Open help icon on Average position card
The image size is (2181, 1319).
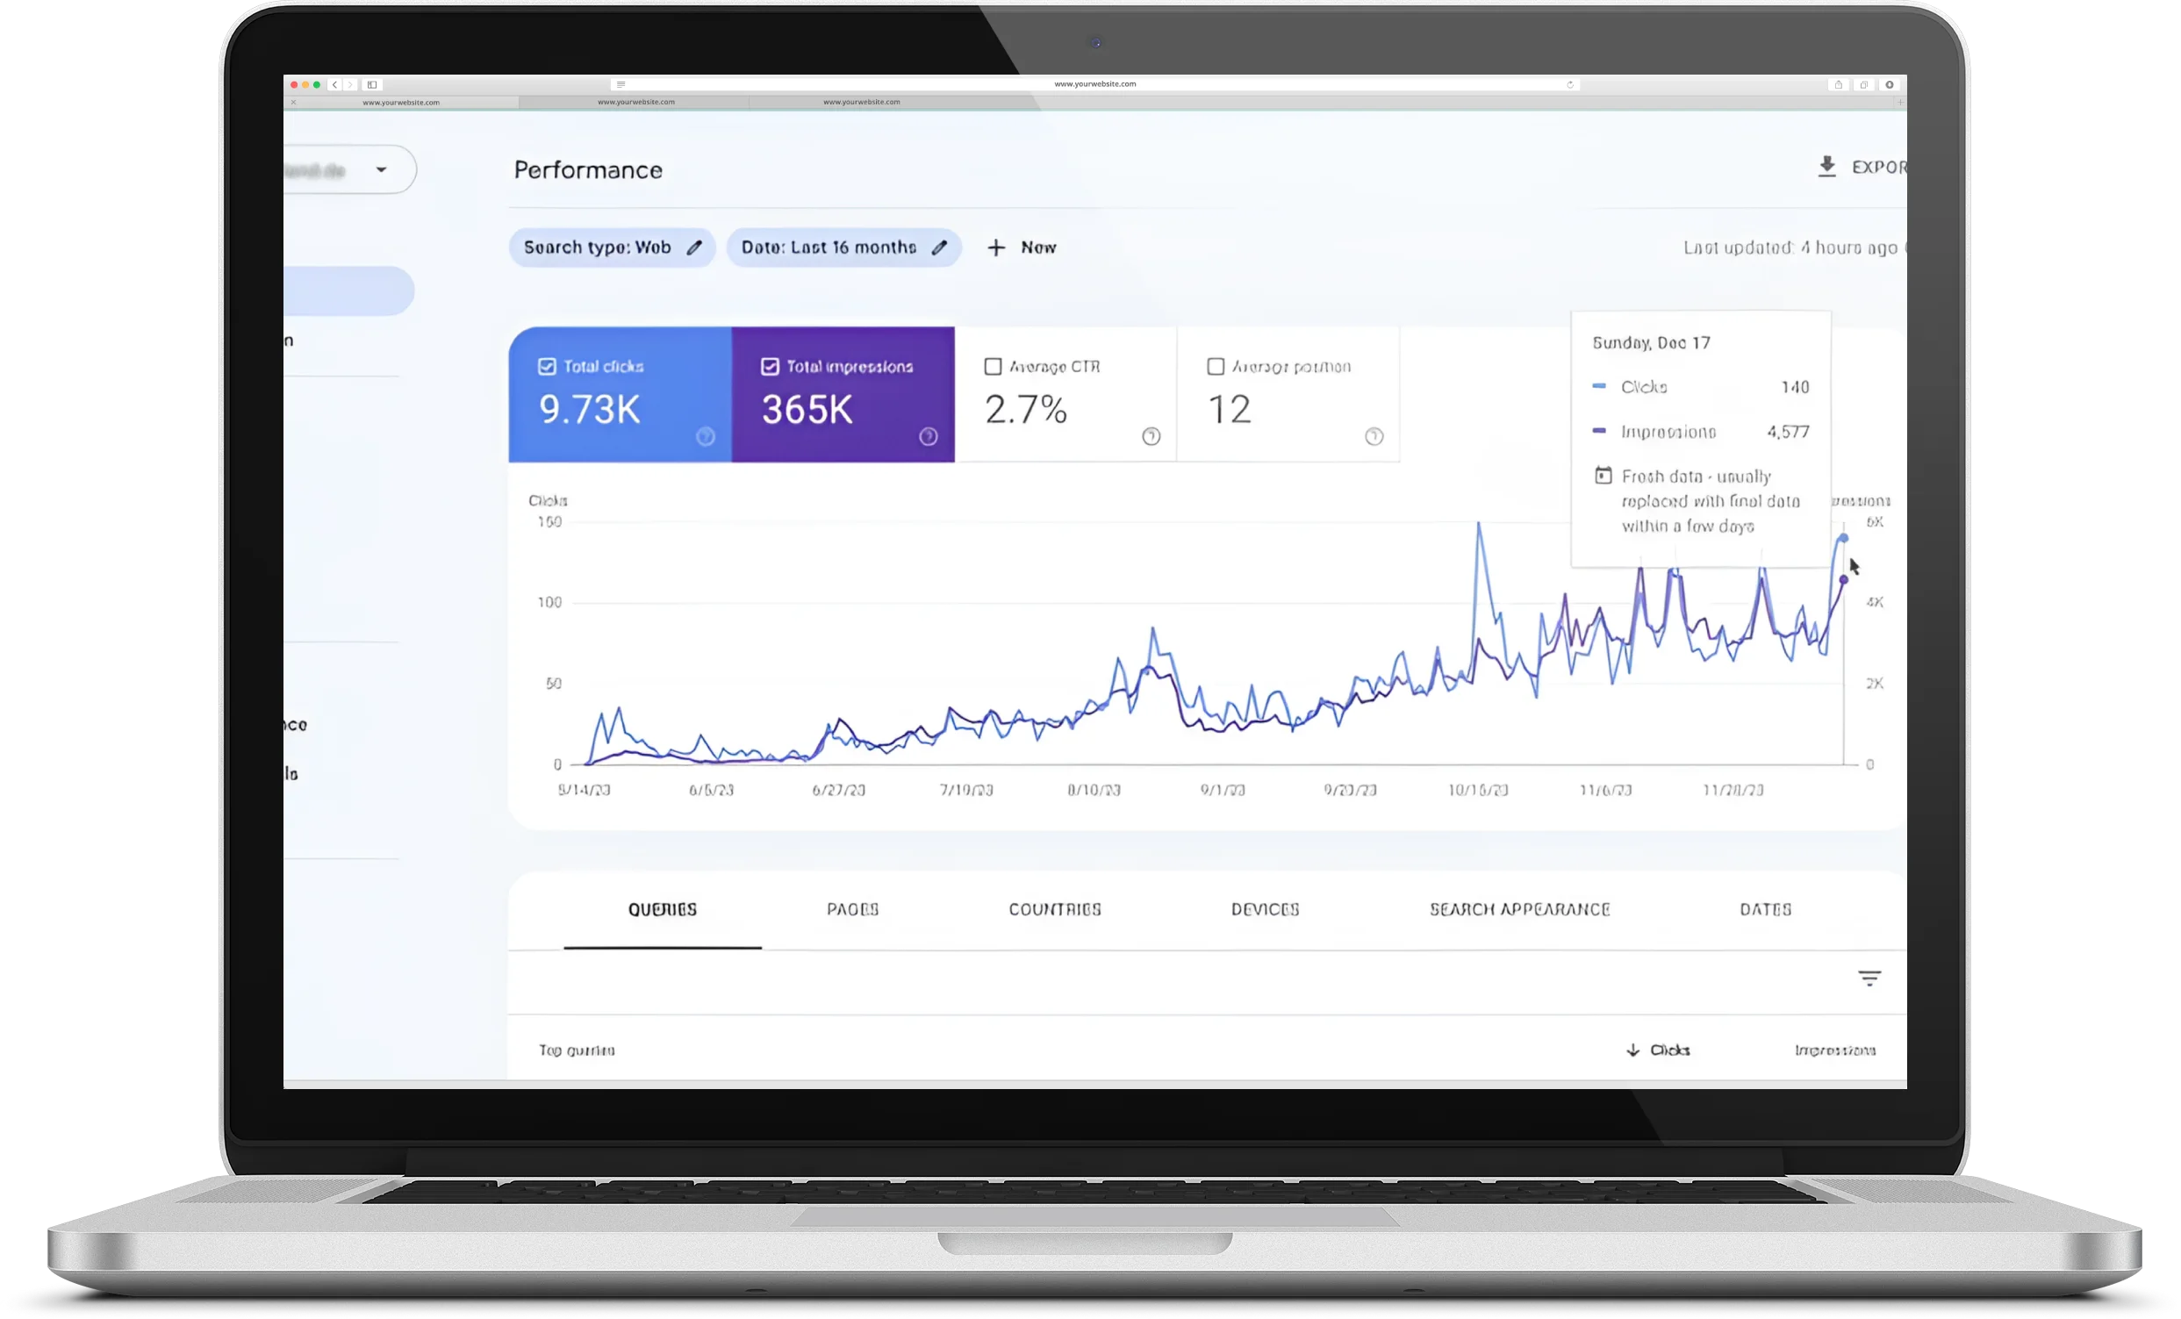(1374, 436)
